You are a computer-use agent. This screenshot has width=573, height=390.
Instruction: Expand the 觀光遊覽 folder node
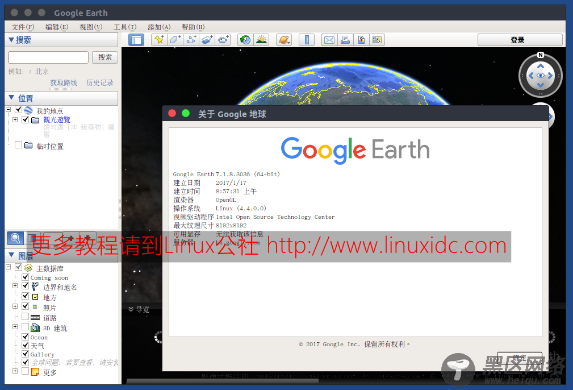[15, 119]
